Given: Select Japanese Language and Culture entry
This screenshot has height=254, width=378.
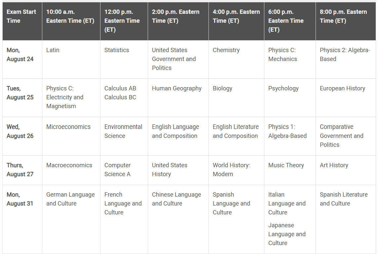Looking at the screenshot, I should [x=287, y=234].
